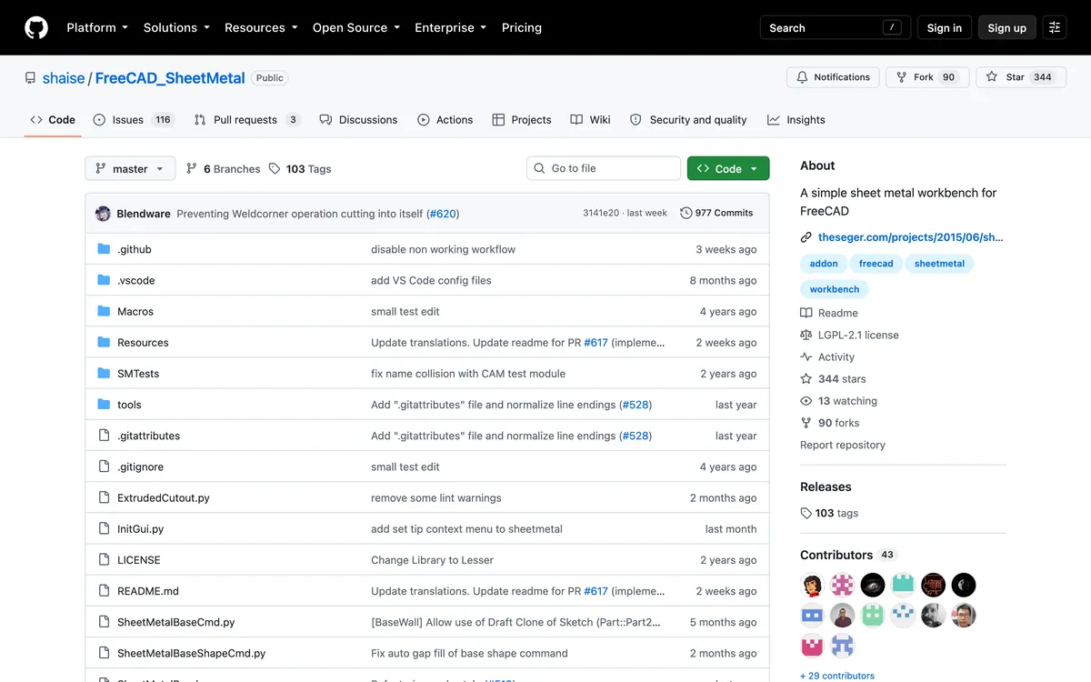The image size is (1091, 682).
Task: Open the shaise owner profile link
Action: point(64,78)
